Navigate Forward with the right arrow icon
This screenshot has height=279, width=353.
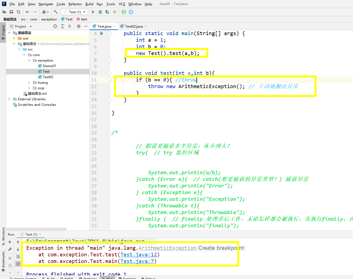[x=35, y=12]
